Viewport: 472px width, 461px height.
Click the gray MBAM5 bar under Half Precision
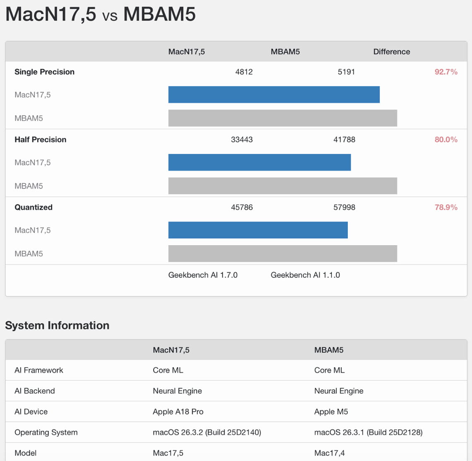point(282,186)
